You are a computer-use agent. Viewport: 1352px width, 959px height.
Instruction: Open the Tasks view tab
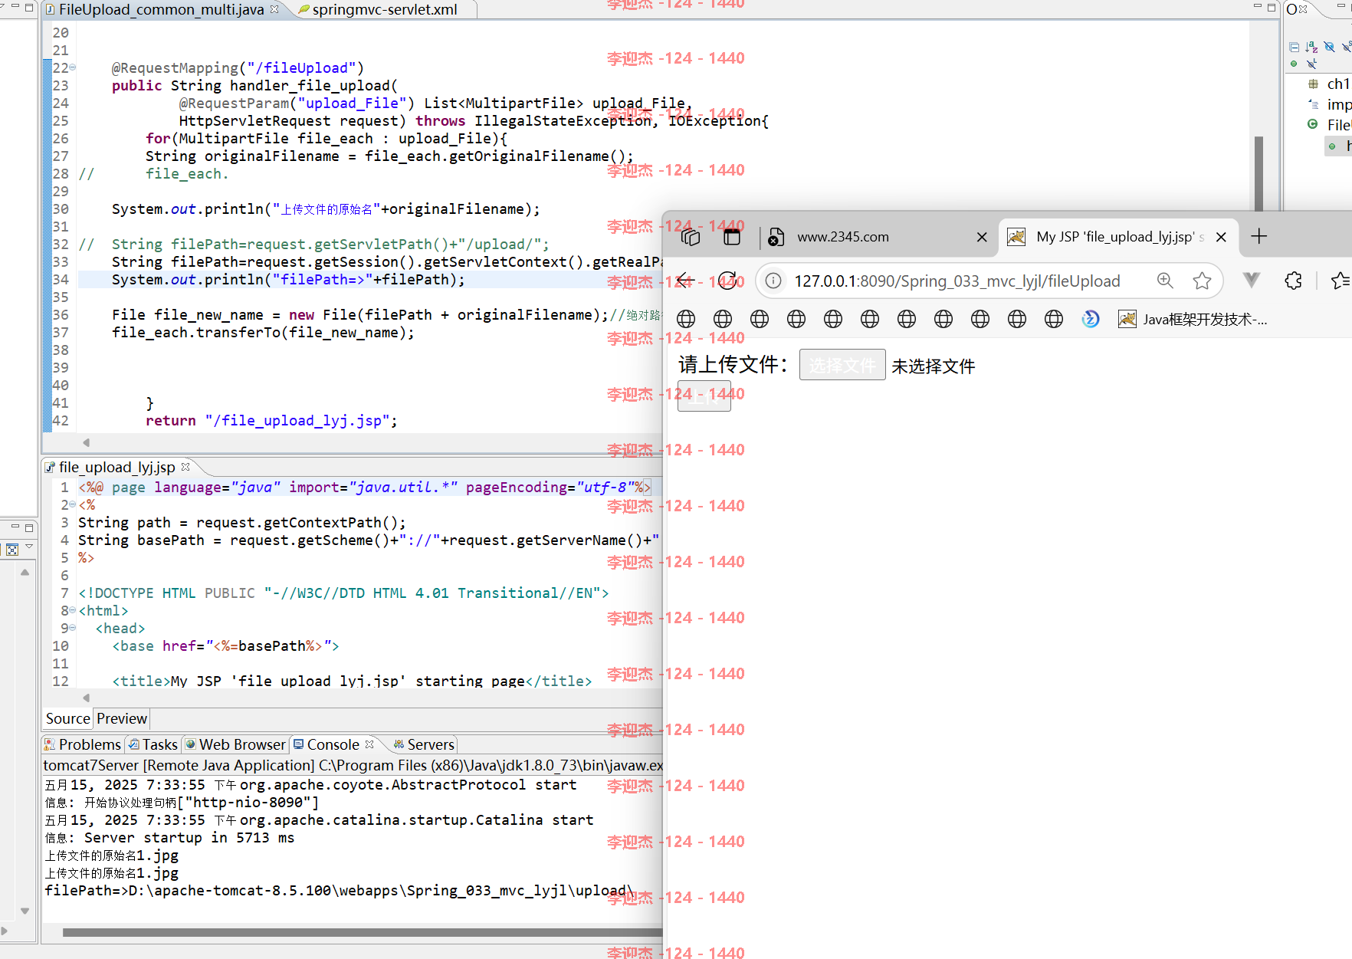(x=153, y=744)
